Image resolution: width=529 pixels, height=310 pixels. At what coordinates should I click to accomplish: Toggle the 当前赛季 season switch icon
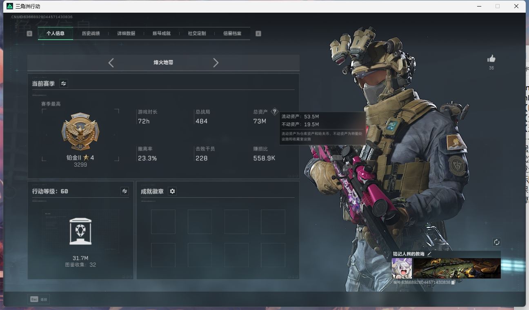tap(64, 83)
